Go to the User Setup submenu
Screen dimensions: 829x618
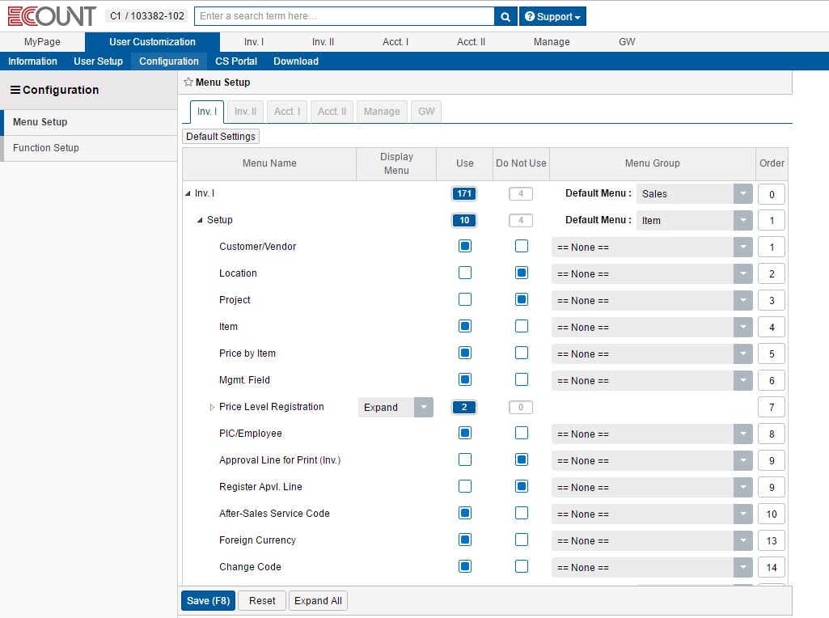[99, 61]
